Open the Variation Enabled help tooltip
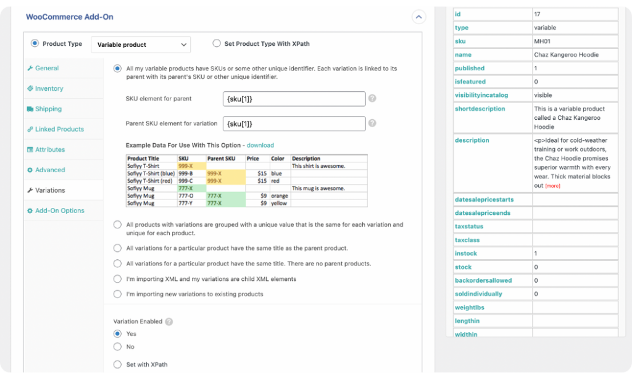The width and height of the screenshot is (632, 379). click(169, 322)
